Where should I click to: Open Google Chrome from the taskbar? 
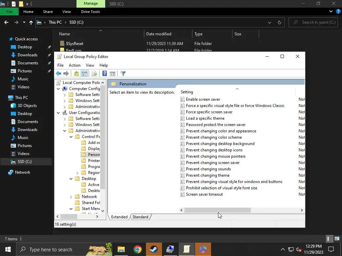click(138, 249)
